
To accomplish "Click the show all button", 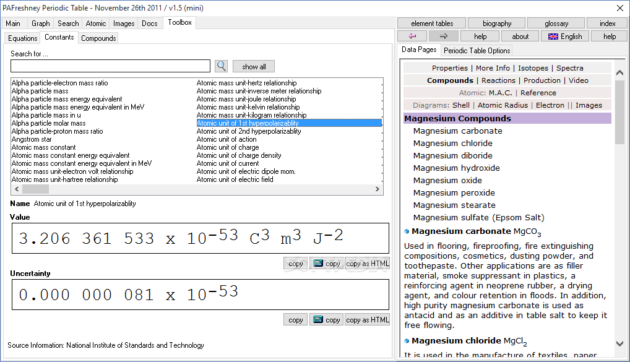I will click(x=254, y=67).
